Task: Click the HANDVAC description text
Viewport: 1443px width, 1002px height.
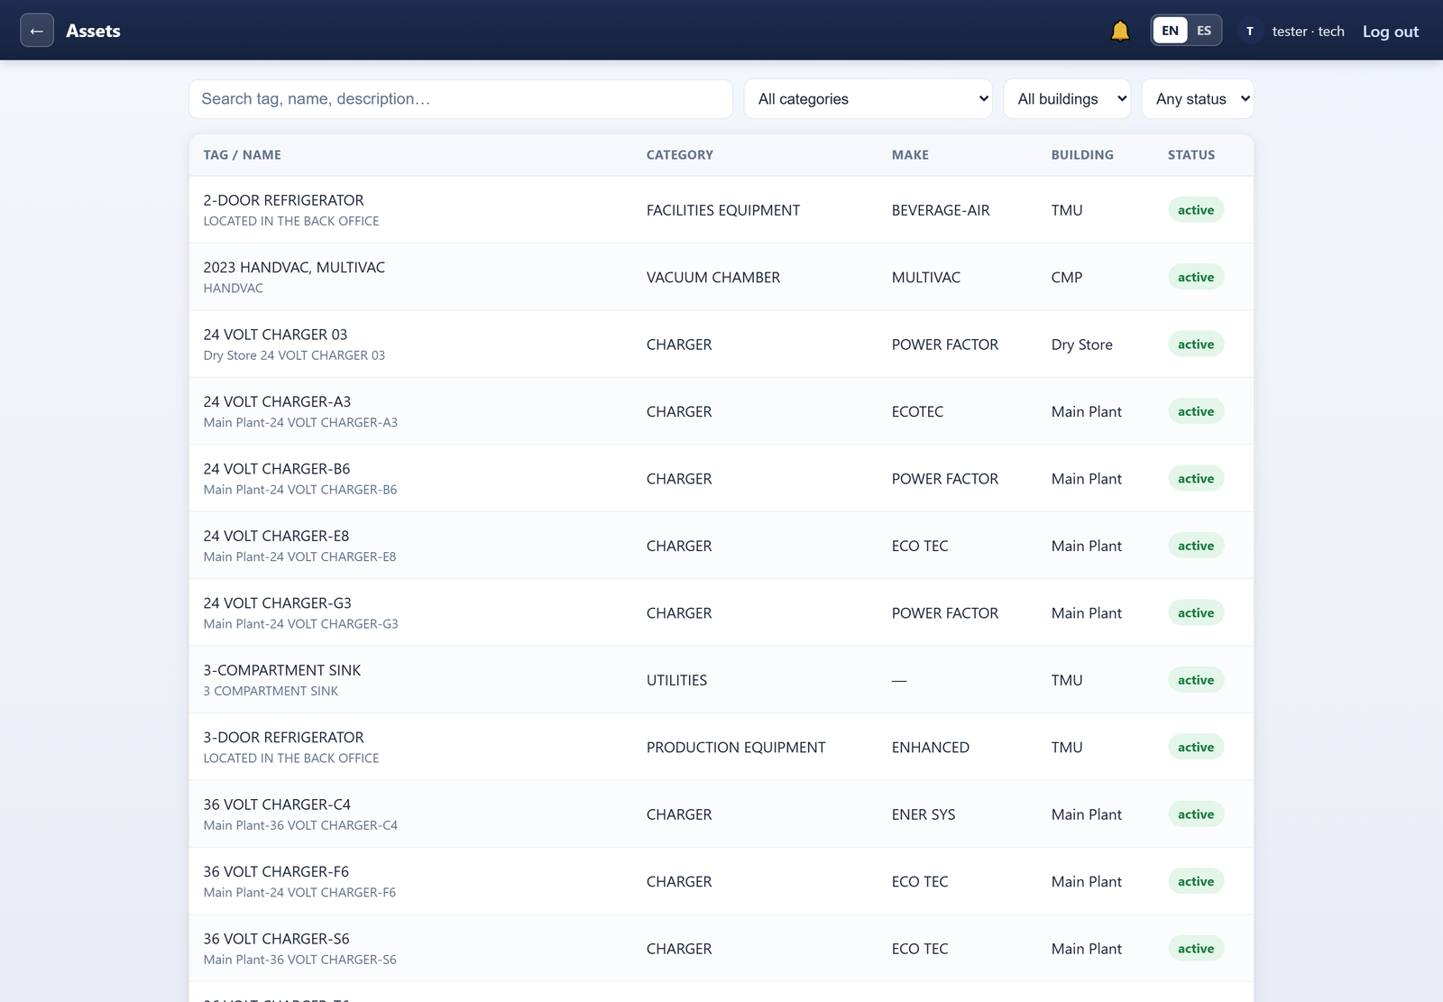Action: (x=234, y=289)
